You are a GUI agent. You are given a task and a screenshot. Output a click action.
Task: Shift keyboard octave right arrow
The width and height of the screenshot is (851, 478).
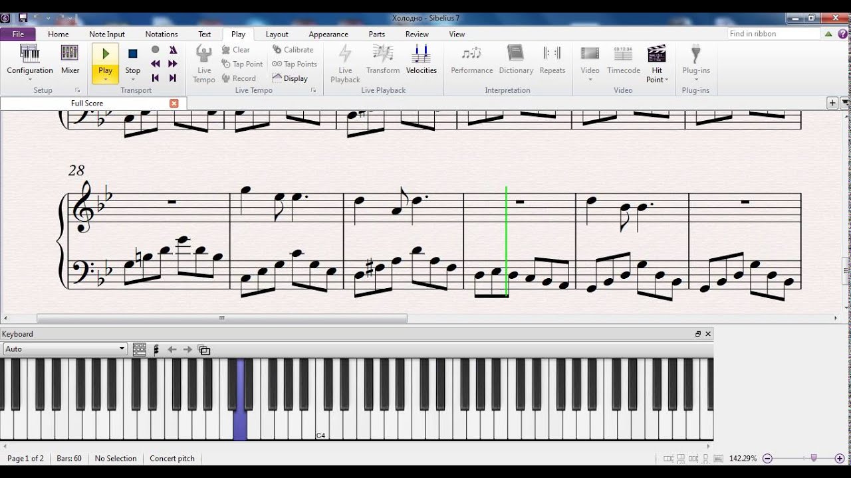coord(187,349)
